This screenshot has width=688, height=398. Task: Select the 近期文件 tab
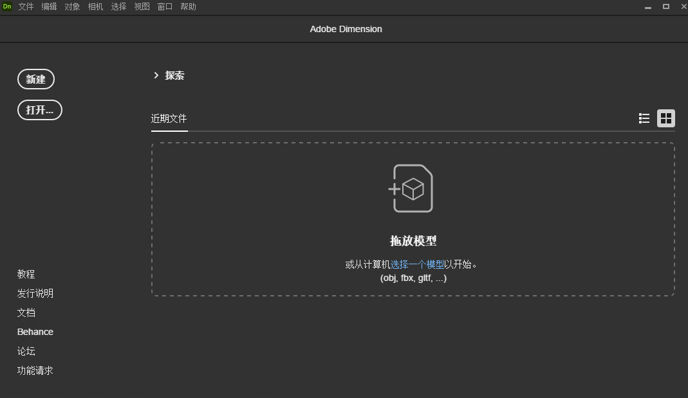(x=169, y=119)
